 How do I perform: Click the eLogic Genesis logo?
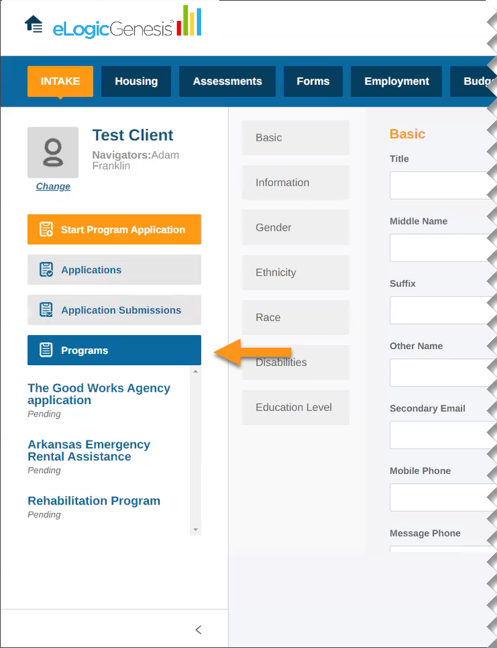[x=127, y=25]
